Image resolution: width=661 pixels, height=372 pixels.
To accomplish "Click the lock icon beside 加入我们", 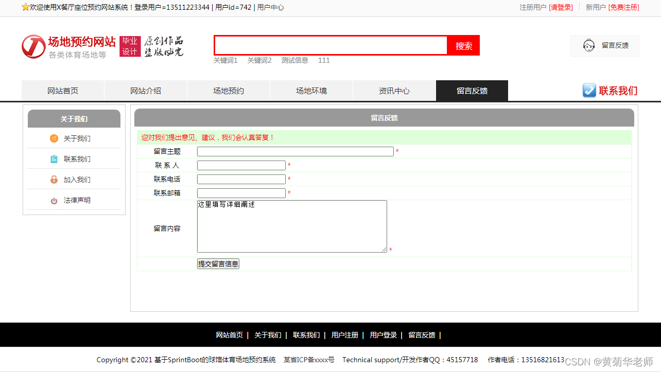I will 54,180.
